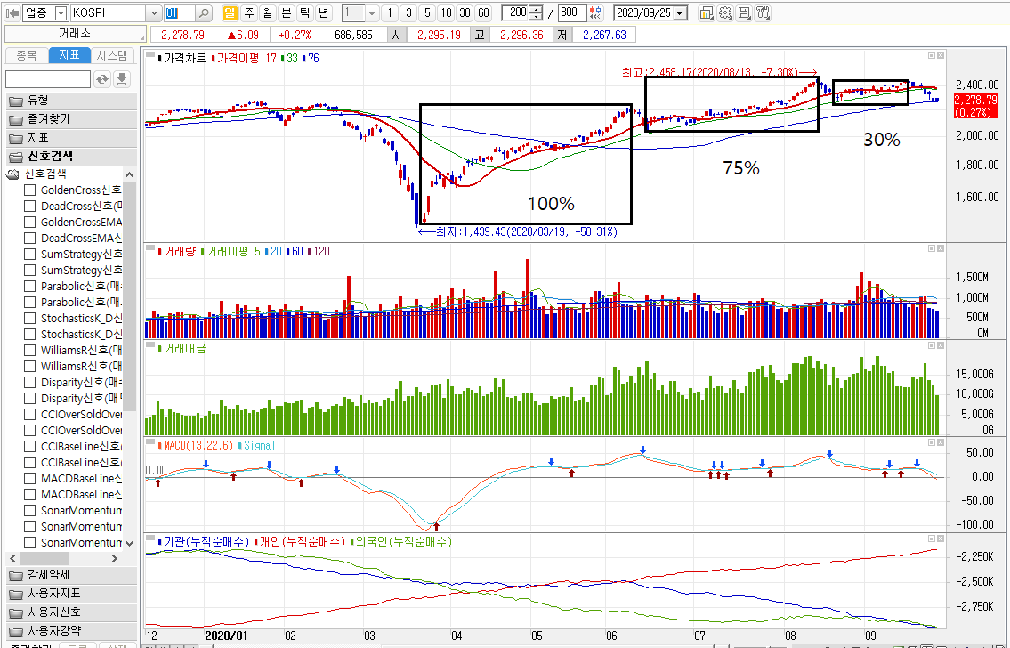Open the KOSPI index dropdown
Viewport: 1010px width, 648px height.
[x=154, y=12]
